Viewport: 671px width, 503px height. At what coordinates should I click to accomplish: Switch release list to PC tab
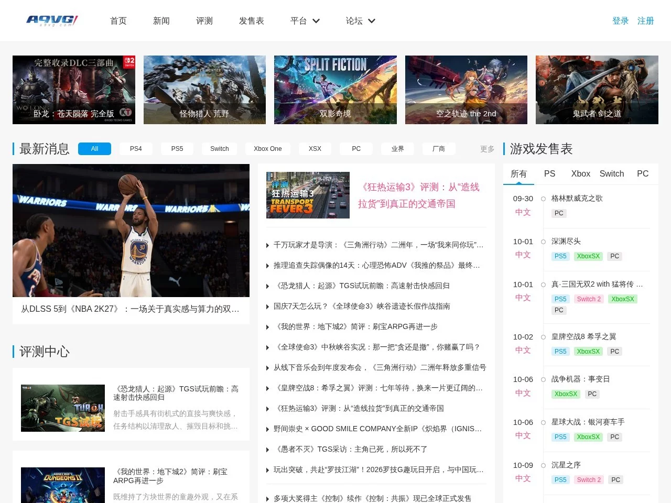pyautogui.click(x=643, y=174)
